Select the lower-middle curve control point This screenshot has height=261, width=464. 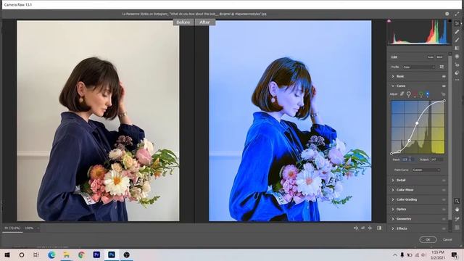point(409,141)
